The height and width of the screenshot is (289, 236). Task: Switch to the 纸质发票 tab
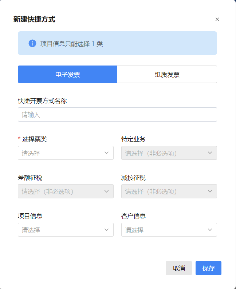pyautogui.click(x=167, y=74)
